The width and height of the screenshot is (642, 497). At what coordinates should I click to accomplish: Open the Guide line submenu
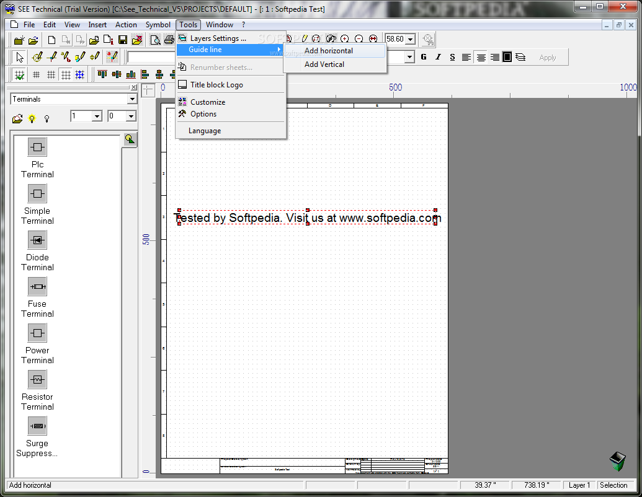(x=230, y=50)
